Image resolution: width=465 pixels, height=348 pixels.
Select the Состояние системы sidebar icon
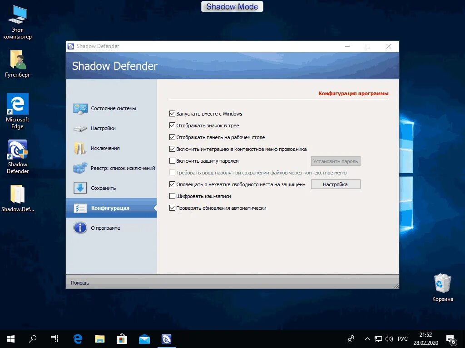[80, 108]
